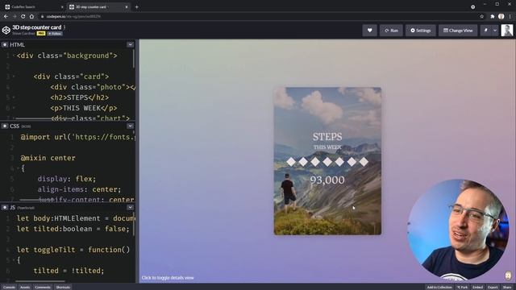The height and width of the screenshot is (290, 516).
Task: Fold the toggleTilt function brace in JS
Action: pyautogui.click(x=14, y=260)
